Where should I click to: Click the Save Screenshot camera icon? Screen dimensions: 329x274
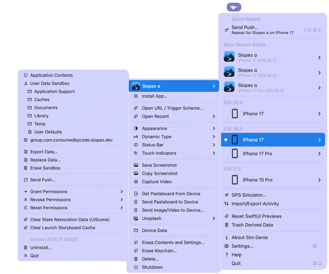tap(136, 165)
